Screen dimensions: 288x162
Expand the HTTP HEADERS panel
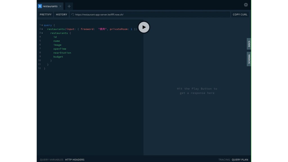tap(75, 160)
